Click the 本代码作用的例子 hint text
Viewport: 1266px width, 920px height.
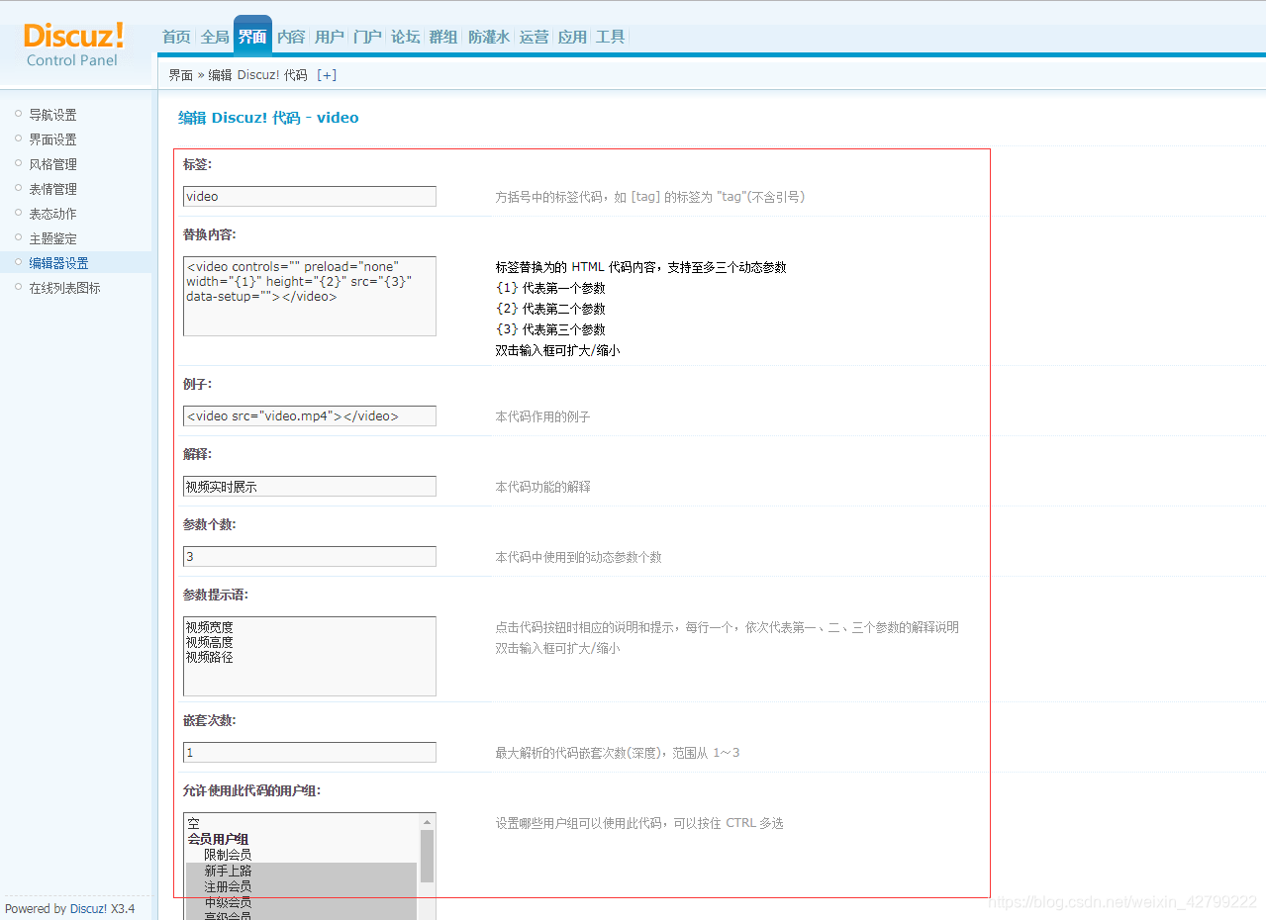542,417
